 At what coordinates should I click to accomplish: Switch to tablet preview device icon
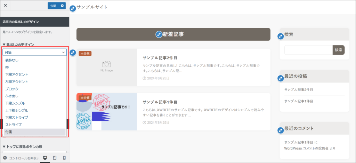click(55, 158)
